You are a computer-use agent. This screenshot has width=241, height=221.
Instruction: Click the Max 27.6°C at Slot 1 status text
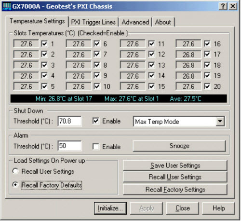click(132, 98)
